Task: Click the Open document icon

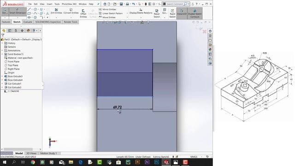Action: click(115, 4)
